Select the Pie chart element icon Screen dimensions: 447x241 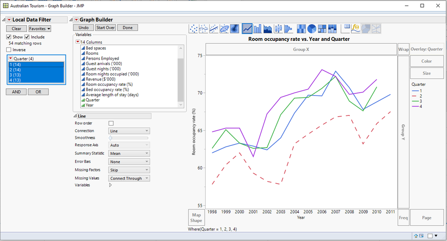312,29
